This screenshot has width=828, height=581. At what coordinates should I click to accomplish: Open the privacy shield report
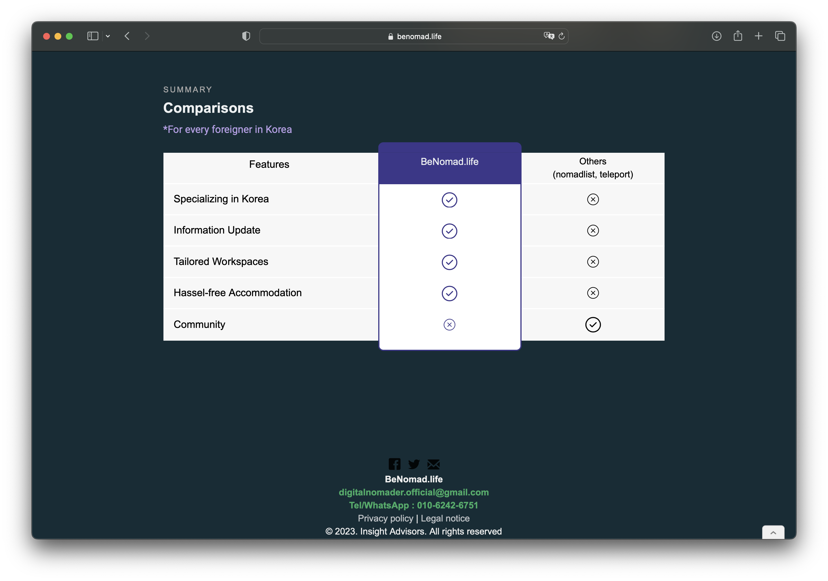click(x=246, y=36)
